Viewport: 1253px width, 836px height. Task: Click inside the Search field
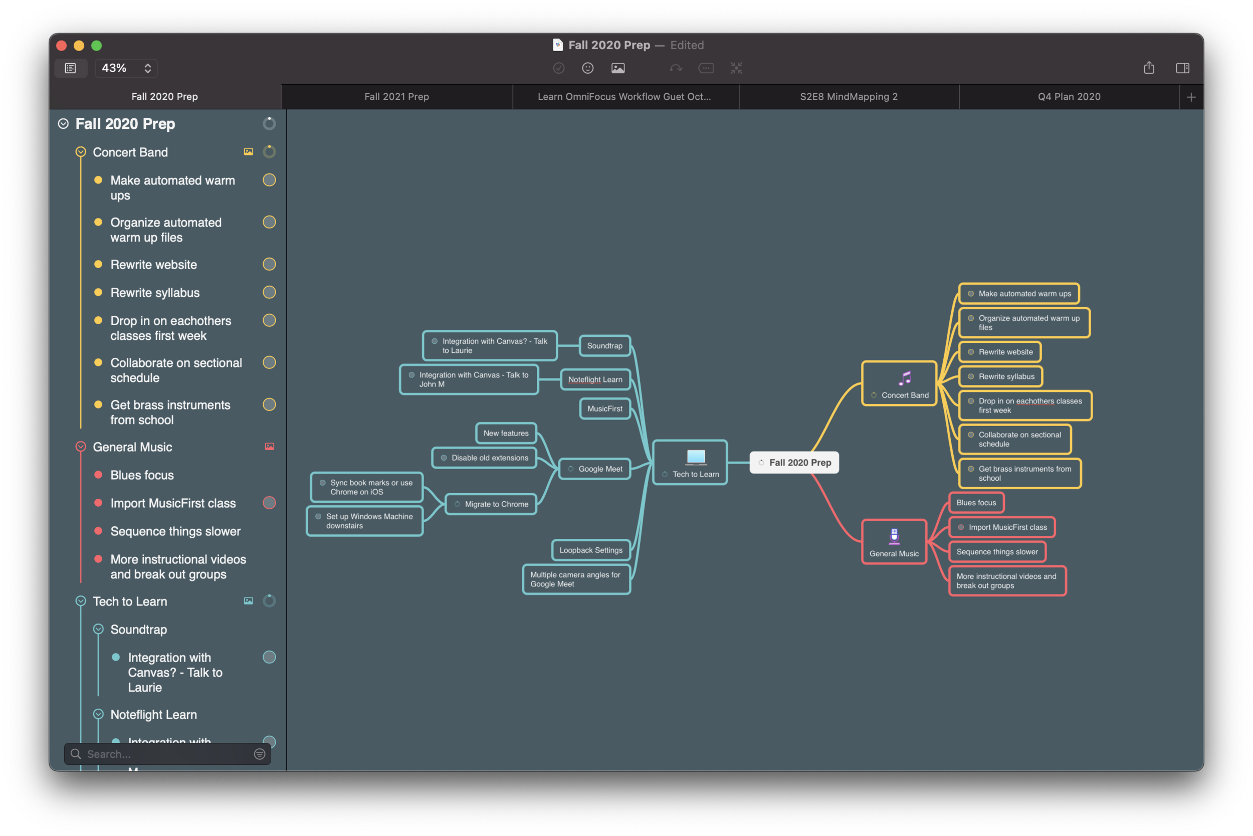(x=160, y=754)
